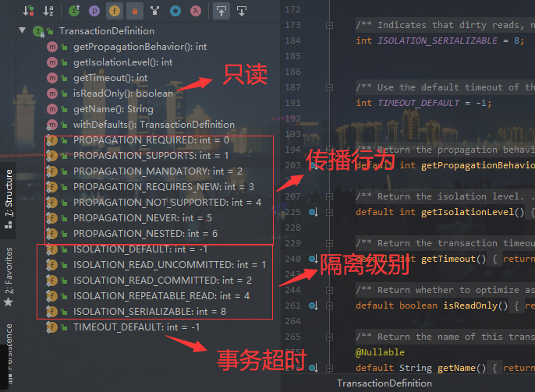Toggle Show Lambdas filter
The height and width of the screenshot is (392, 535).
coord(196,11)
